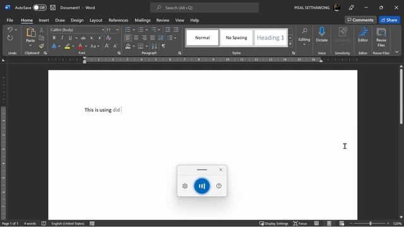
Task: Open dictation help question mark
Action: point(219,186)
